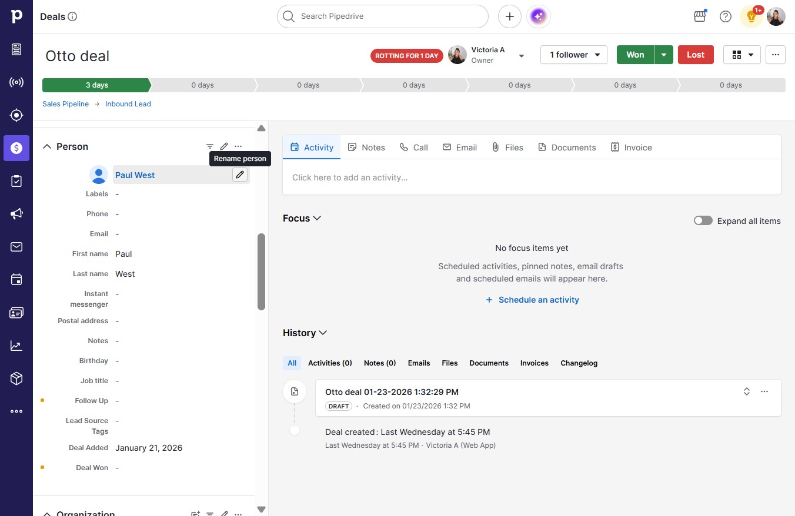
Task: Open the deal owner Victoria A dropdown
Action: pyautogui.click(x=521, y=56)
